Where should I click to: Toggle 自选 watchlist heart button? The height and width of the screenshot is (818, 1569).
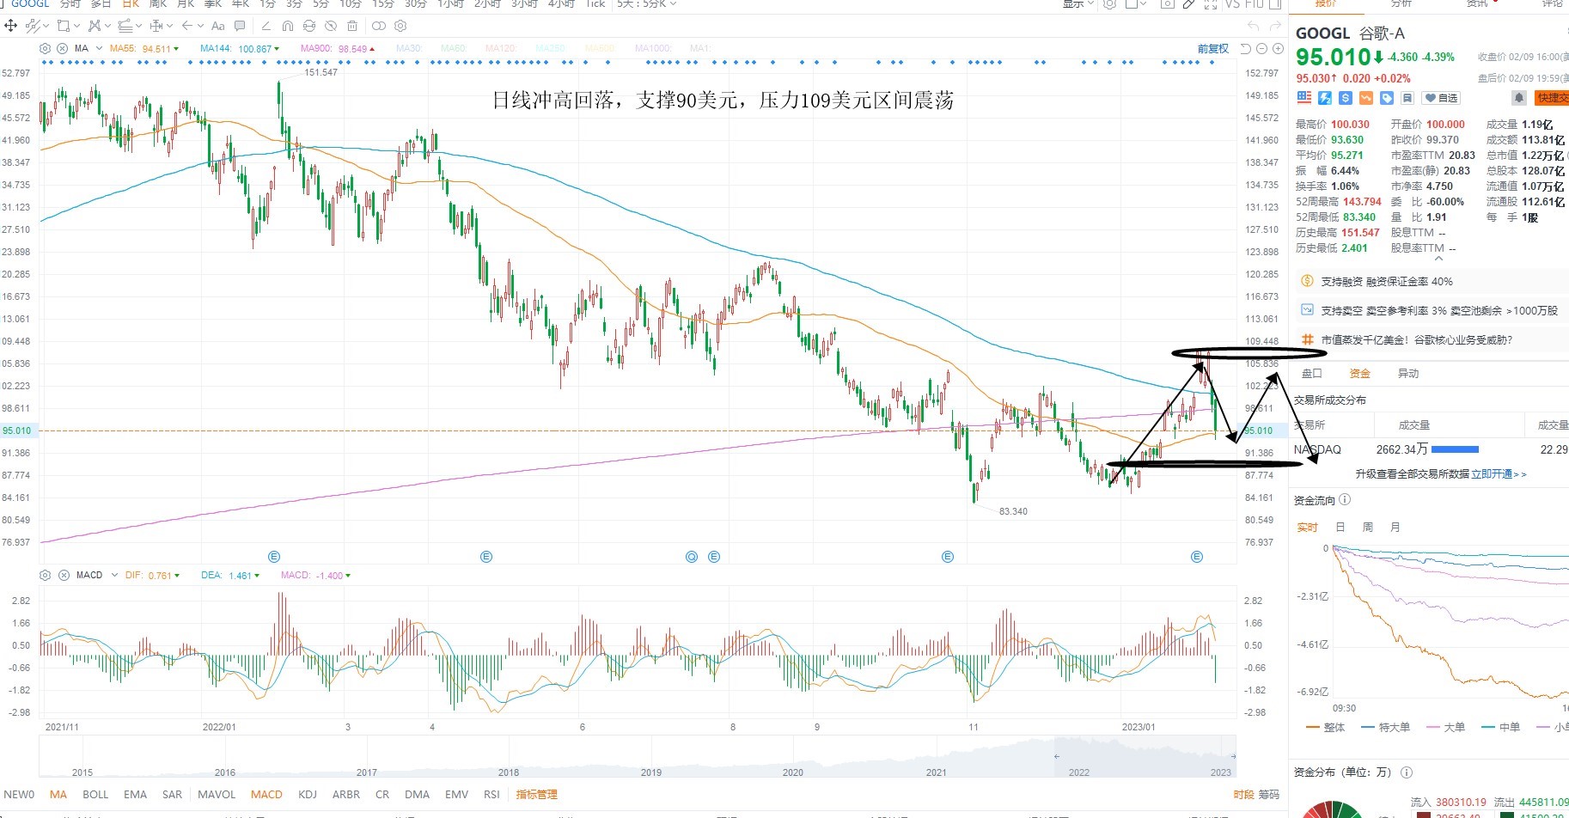[1441, 98]
